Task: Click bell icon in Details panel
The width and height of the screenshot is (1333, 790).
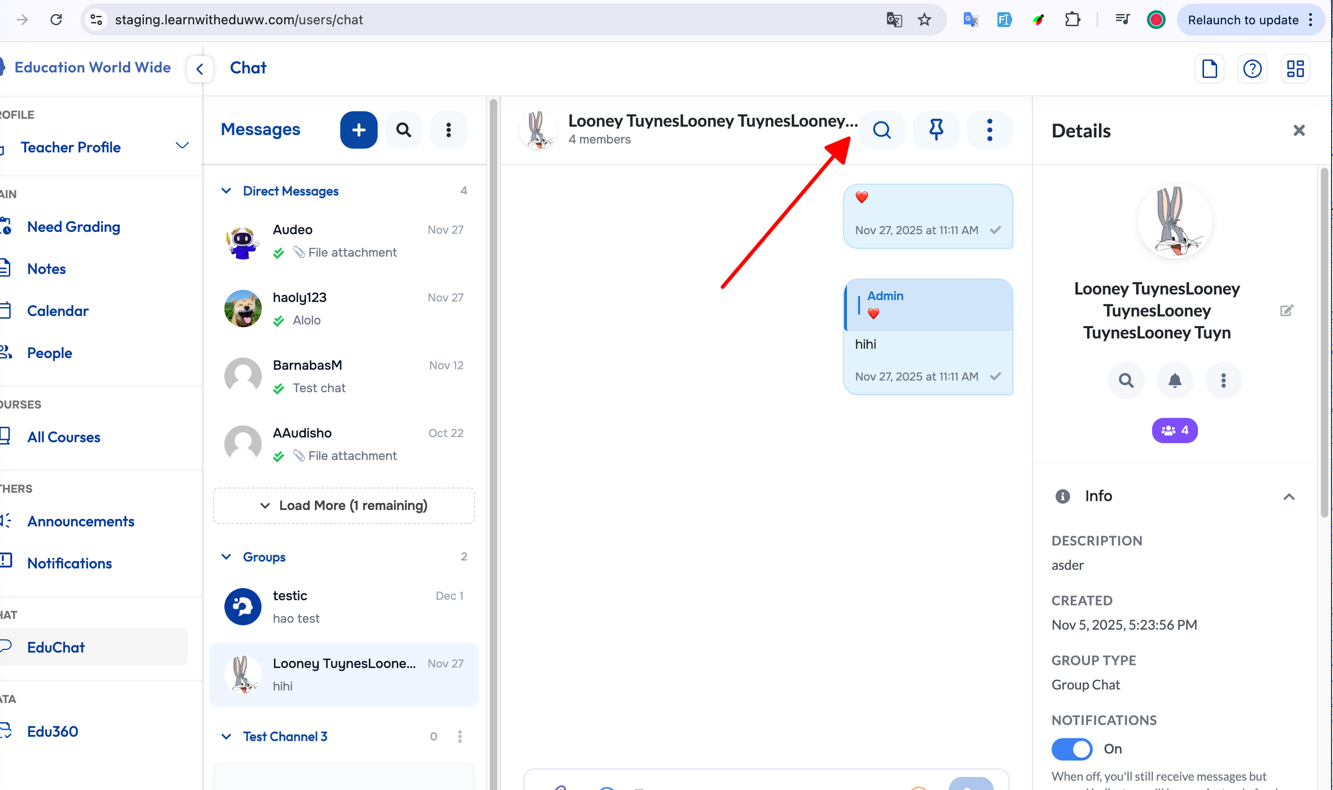Action: coord(1175,380)
